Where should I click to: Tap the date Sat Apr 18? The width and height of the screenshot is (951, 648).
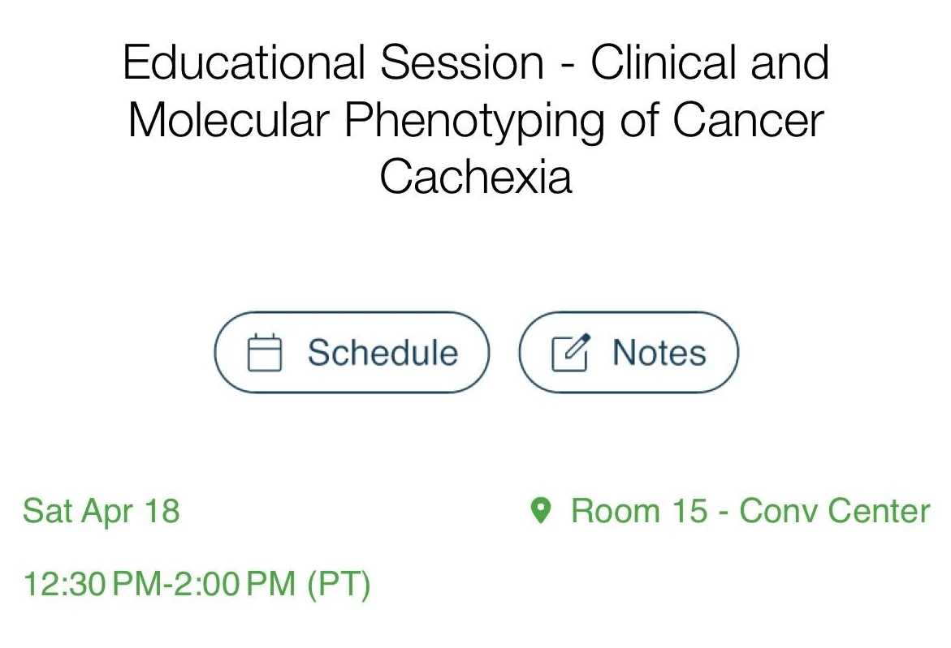click(102, 512)
